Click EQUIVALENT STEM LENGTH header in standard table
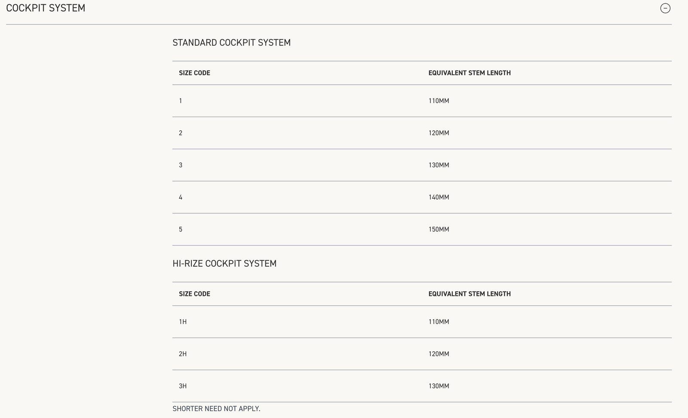The width and height of the screenshot is (688, 418). [469, 73]
